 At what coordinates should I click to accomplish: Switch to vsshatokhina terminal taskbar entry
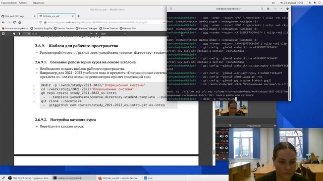74,178
